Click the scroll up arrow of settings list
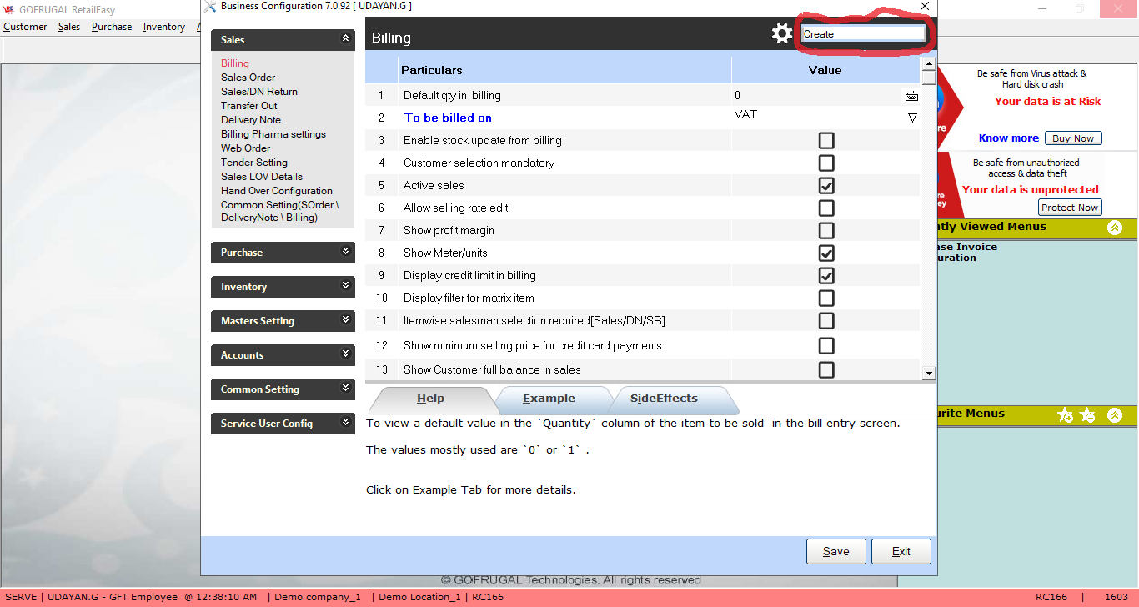 tap(929, 63)
